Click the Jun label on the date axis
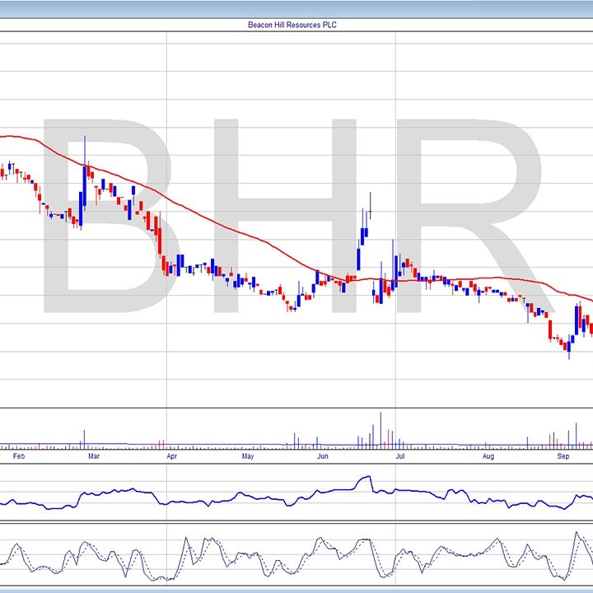The image size is (593, 593). (x=324, y=455)
